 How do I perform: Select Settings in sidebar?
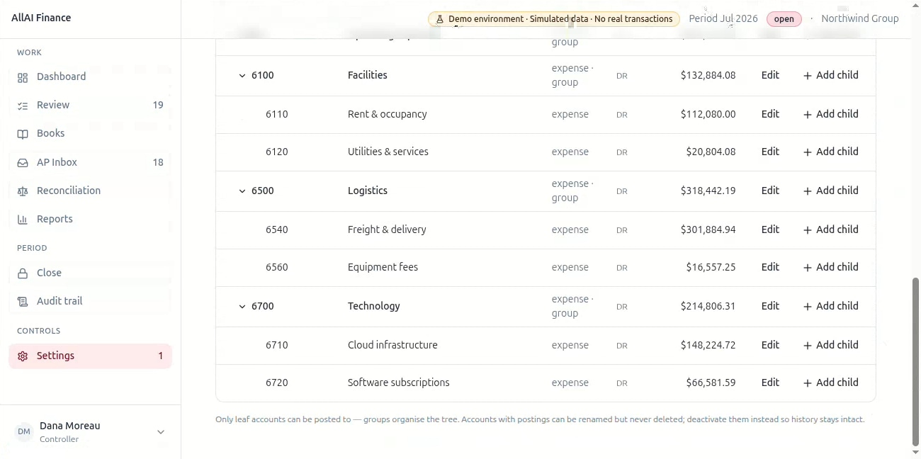(x=90, y=356)
